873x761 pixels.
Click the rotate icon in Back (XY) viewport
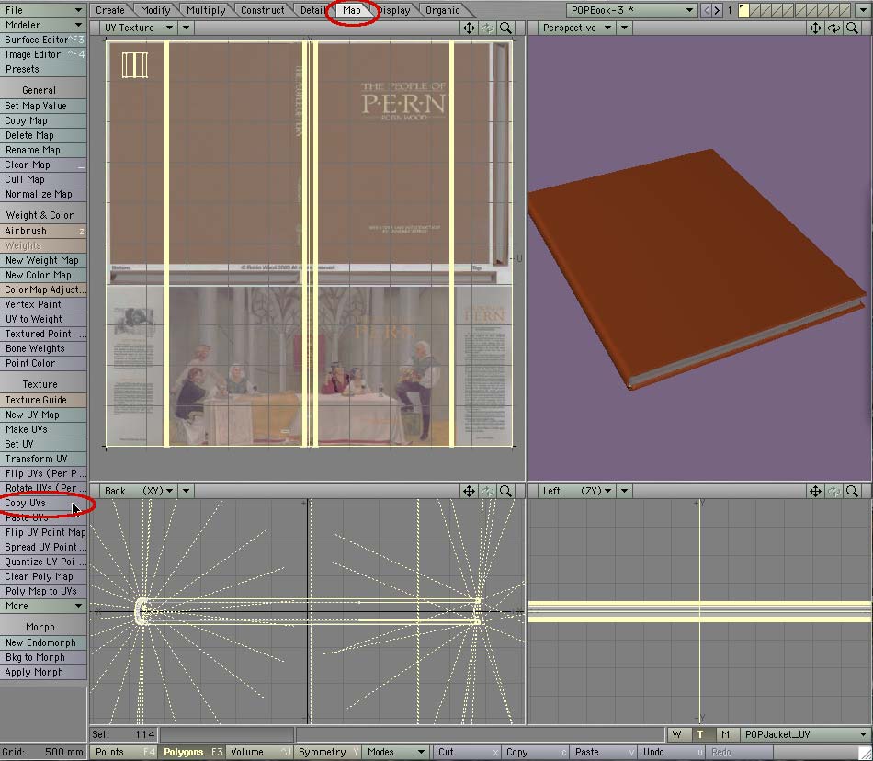pos(487,491)
